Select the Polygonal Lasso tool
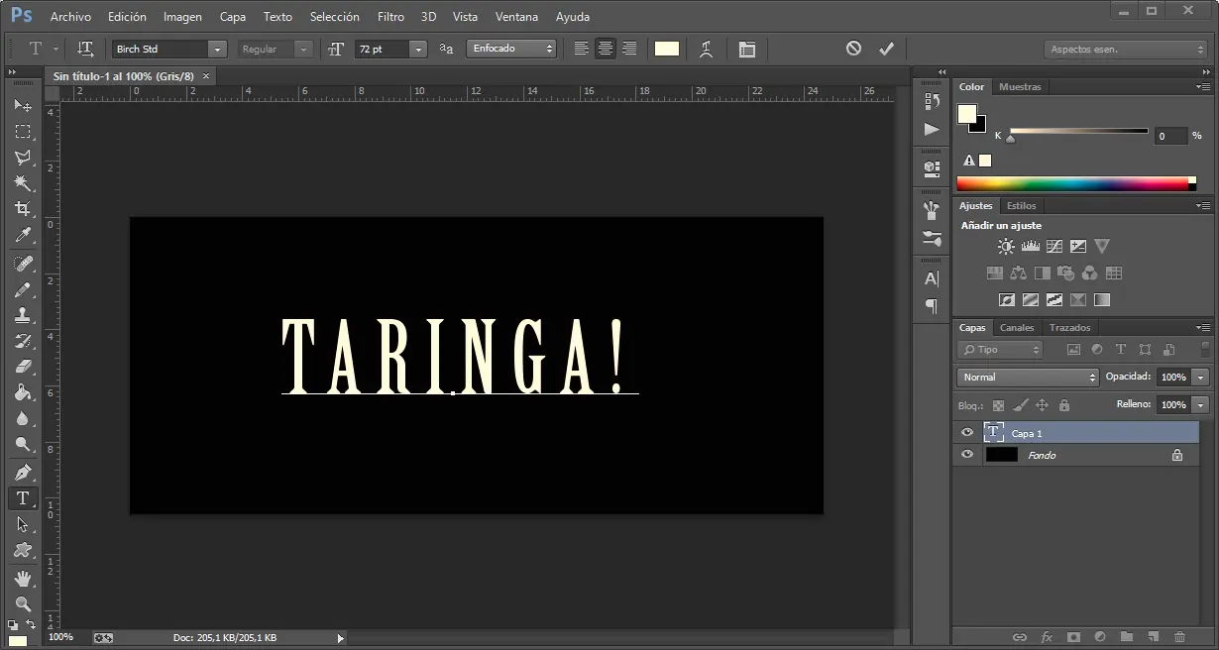The width and height of the screenshot is (1219, 650). (23, 157)
